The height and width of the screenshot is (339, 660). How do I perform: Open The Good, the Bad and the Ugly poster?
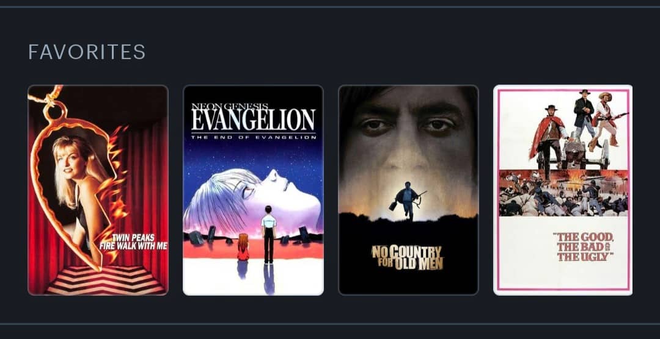click(563, 190)
